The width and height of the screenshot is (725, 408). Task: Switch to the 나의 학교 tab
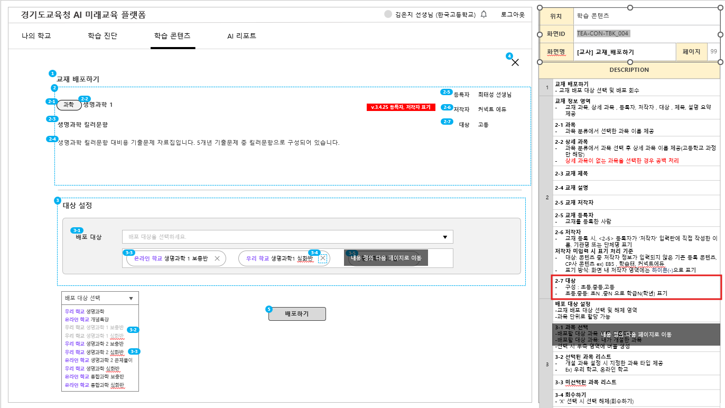(36, 36)
